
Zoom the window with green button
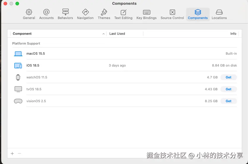click(x=17, y=4)
